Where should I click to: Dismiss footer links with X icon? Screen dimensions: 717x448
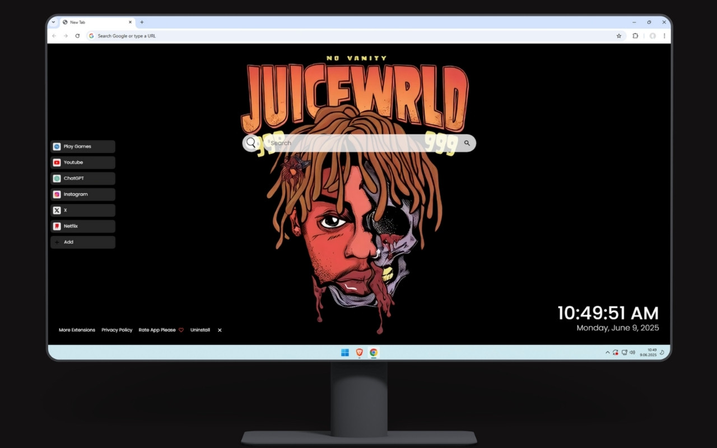click(220, 330)
